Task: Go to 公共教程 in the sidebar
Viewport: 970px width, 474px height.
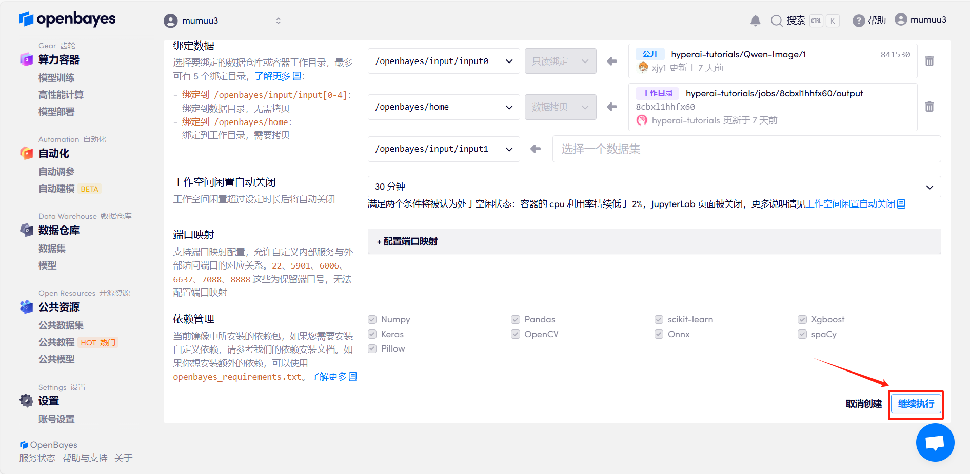Action: coord(56,342)
